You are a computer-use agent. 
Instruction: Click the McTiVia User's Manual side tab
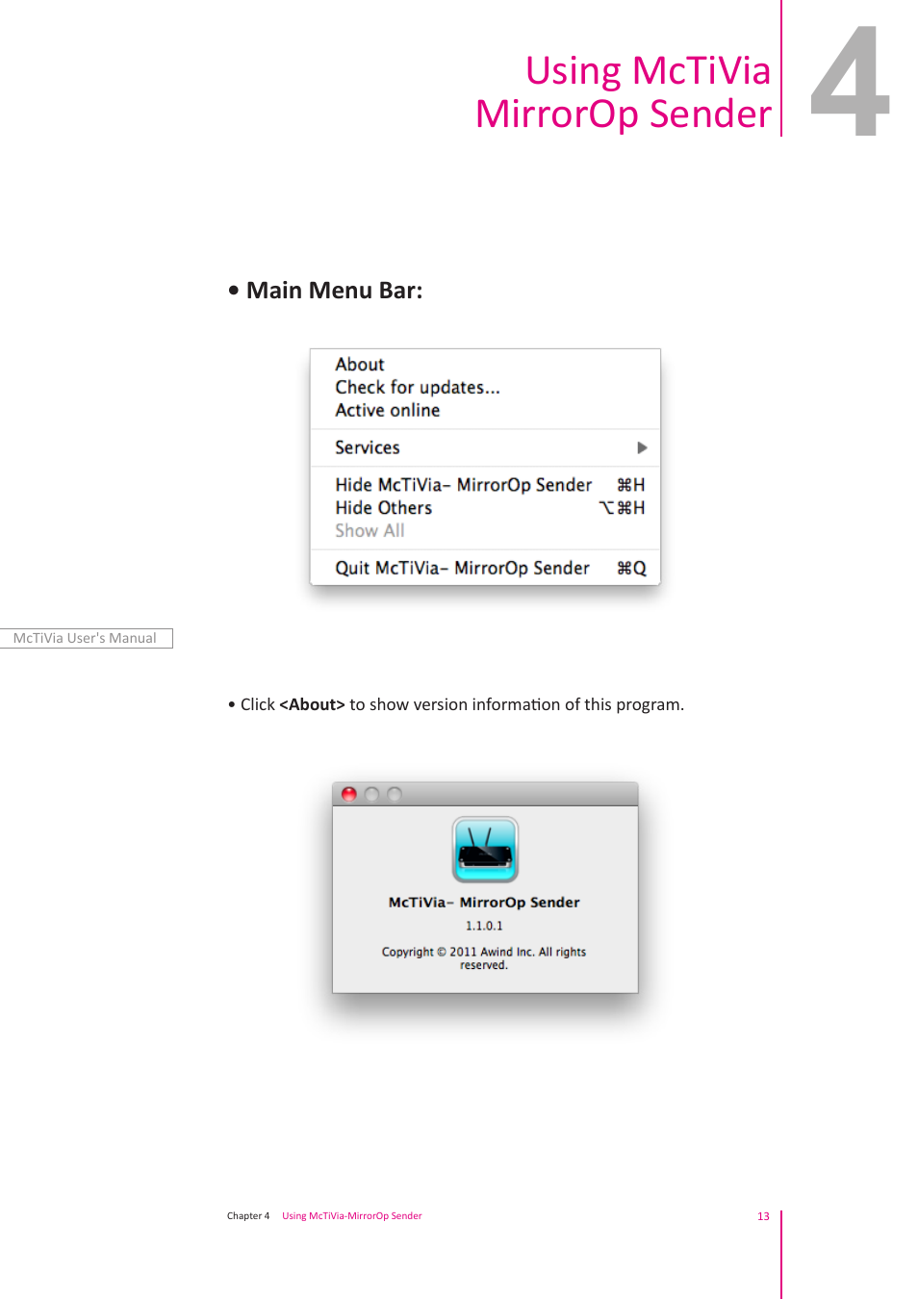coord(86,638)
